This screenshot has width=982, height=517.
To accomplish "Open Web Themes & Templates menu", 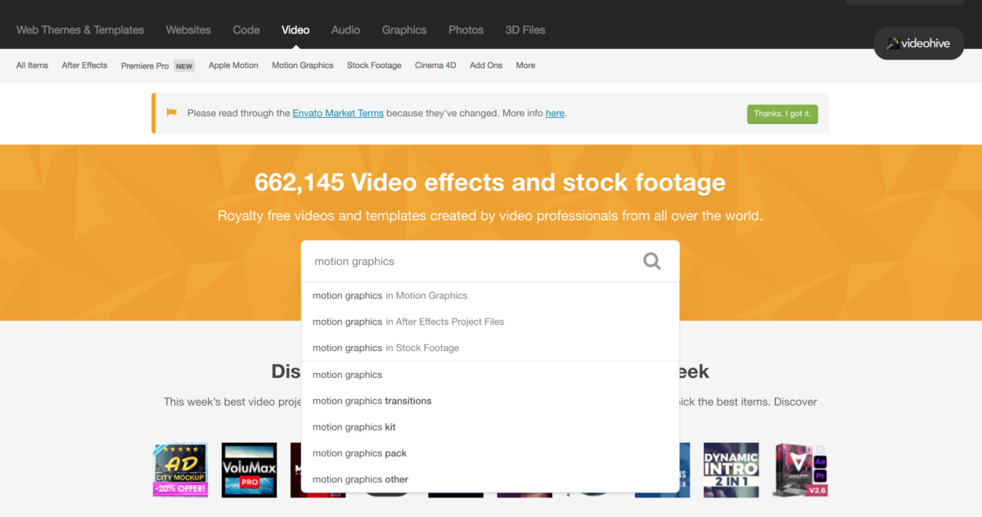I will 80,29.
